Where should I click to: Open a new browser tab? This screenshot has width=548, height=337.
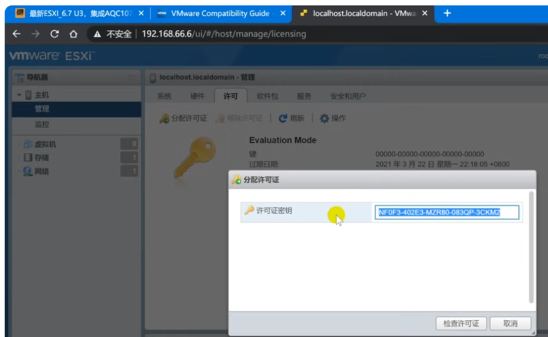click(x=447, y=13)
